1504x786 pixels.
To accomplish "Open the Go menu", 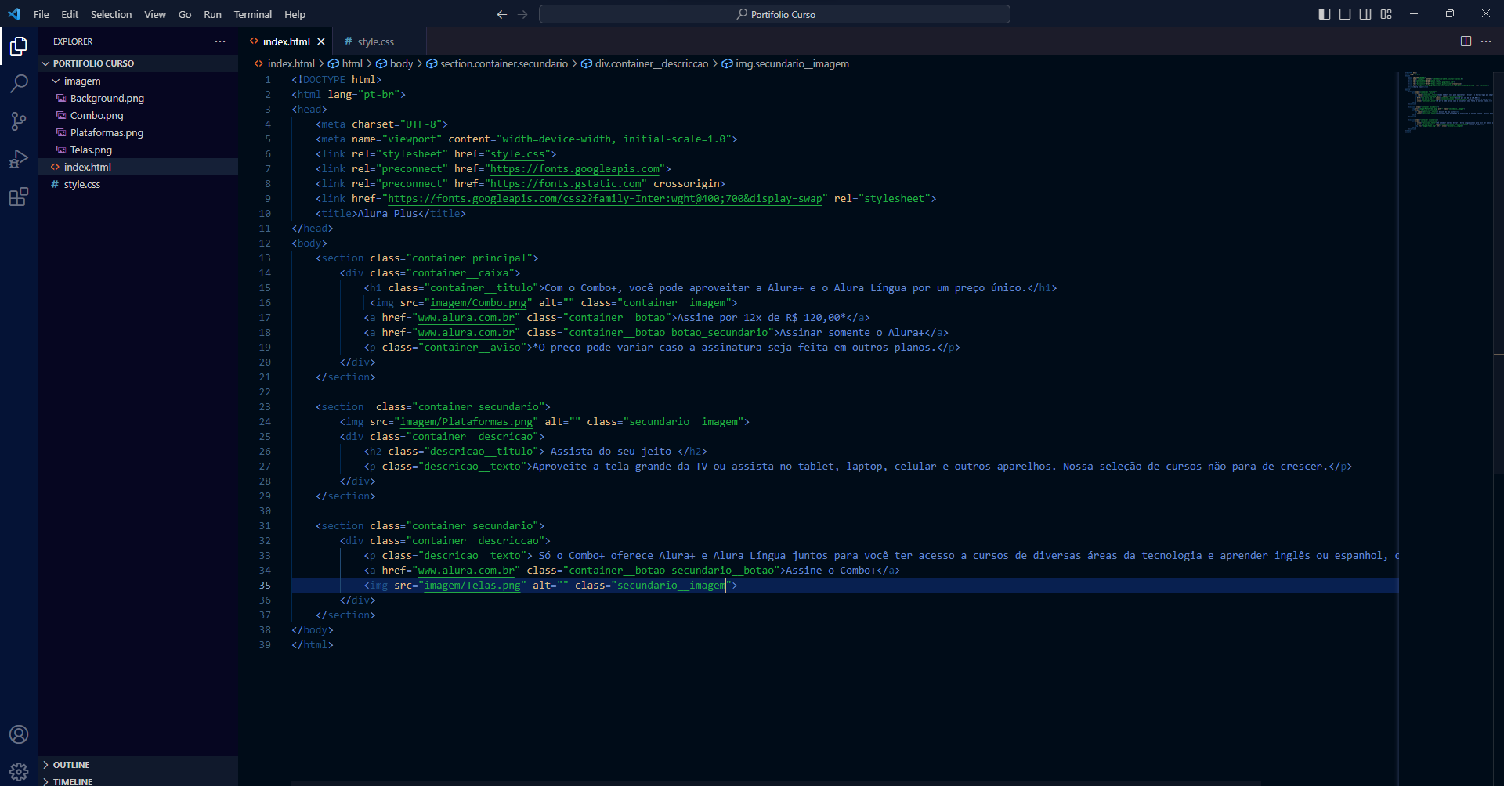I will click(x=185, y=14).
